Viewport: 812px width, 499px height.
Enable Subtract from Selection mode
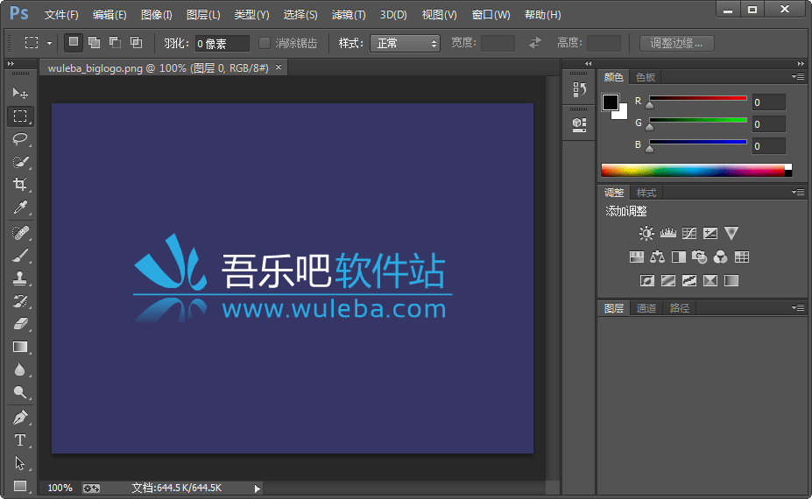point(115,42)
